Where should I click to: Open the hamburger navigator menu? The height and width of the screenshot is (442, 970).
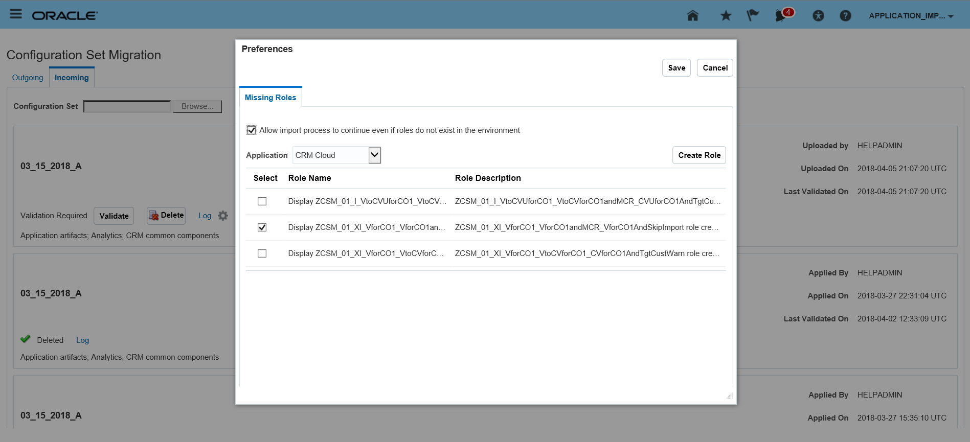[x=16, y=14]
